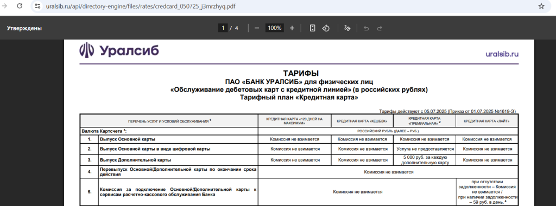Viewport: 556px width, 206px height.
Task: Click the Валюта Картсчета row label
Action: [104, 131]
